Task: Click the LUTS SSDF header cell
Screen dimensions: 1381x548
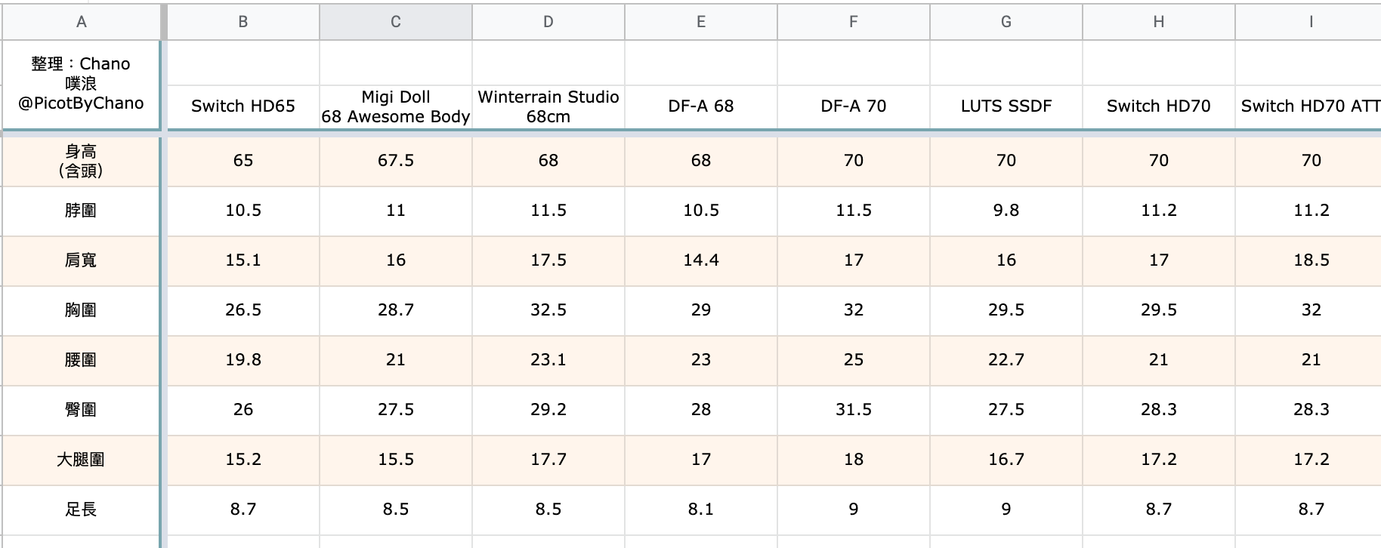Action: (1006, 106)
